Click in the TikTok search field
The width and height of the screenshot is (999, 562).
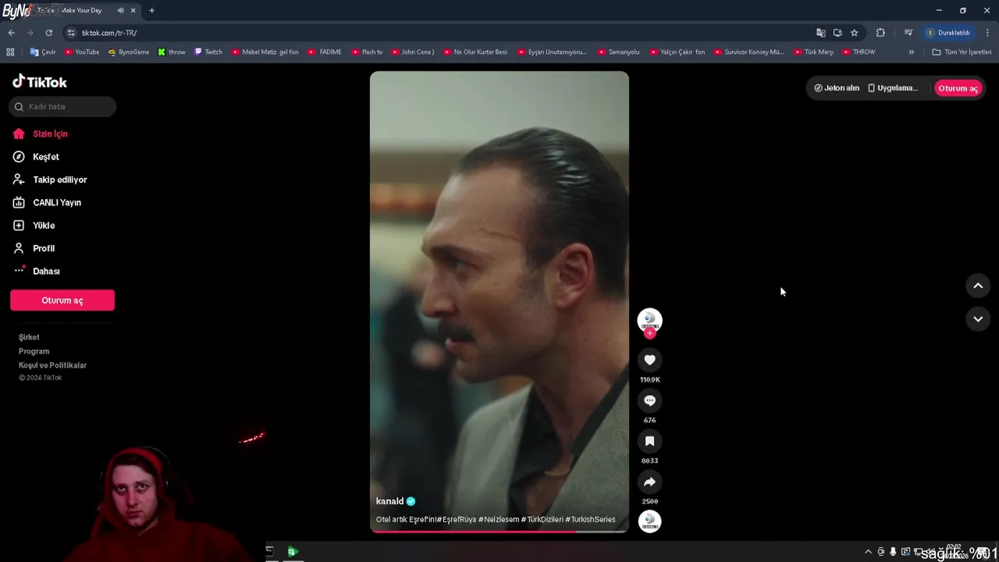tap(62, 106)
